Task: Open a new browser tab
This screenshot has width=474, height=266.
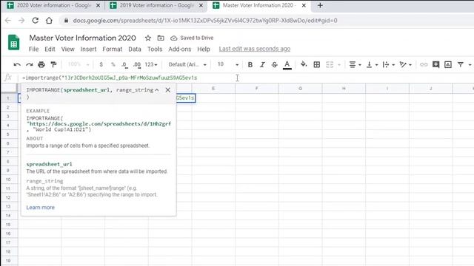Action: [x=320, y=5]
